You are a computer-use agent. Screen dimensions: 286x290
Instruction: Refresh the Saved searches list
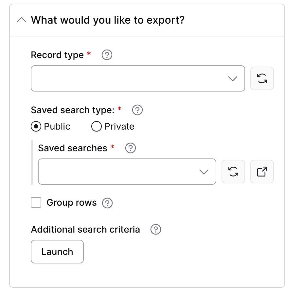pos(233,172)
